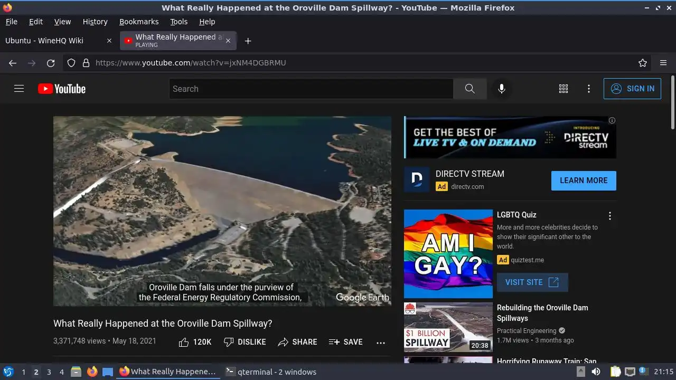Image resolution: width=676 pixels, height=380 pixels.
Task: Click the 21:15 clock
Action: pyautogui.click(x=663, y=372)
